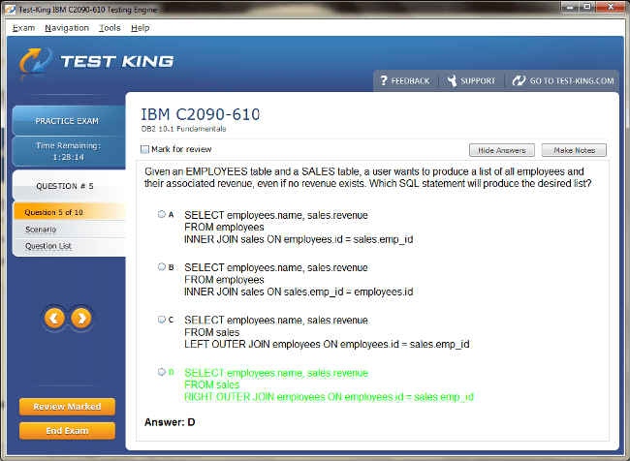Check the Mark for review checkbox

coord(144,149)
